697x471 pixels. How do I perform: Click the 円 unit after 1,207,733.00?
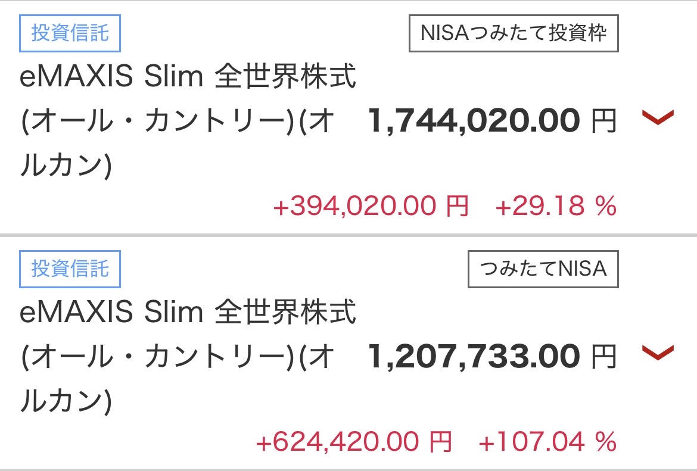(x=603, y=357)
